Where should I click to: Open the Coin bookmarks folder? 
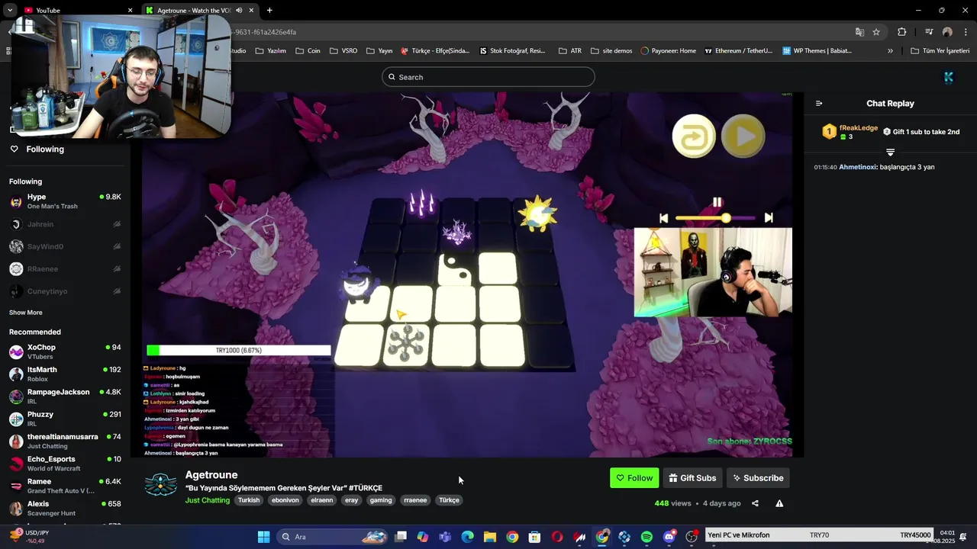(x=308, y=51)
